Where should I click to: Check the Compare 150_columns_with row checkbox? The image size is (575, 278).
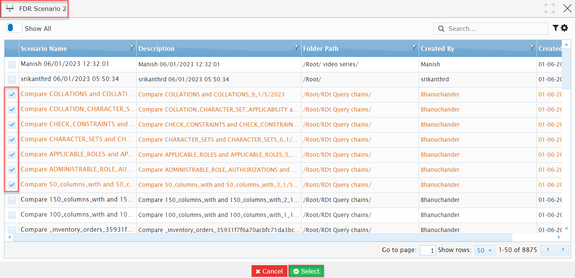coord(12,200)
